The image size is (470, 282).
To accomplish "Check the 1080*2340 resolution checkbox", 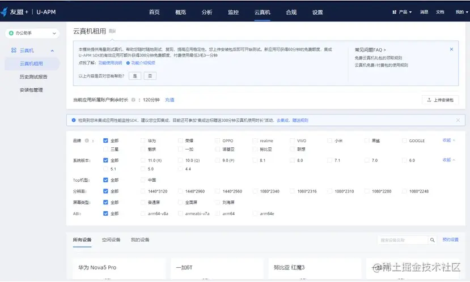I will coord(255,191).
